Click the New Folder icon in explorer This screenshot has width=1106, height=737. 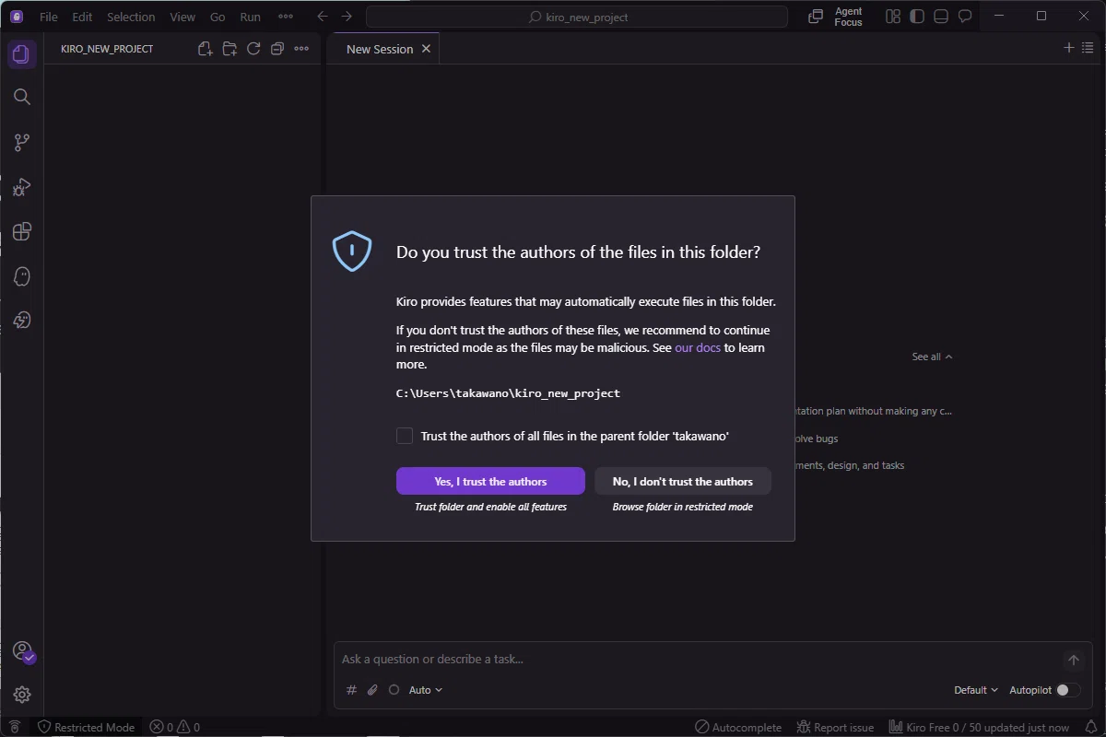point(229,49)
